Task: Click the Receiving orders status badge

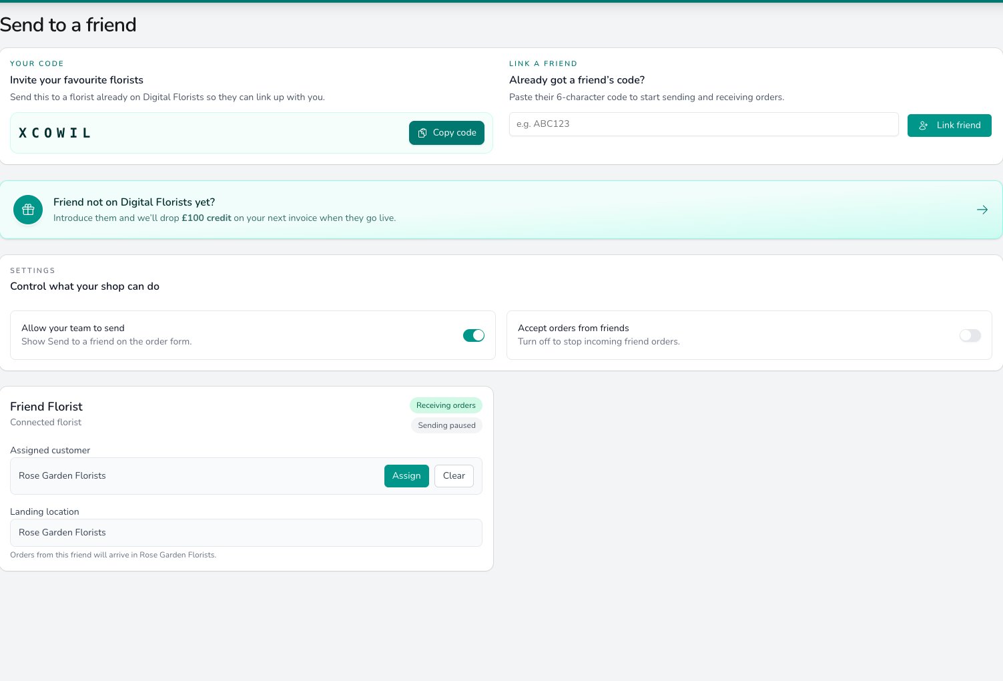Action: click(x=446, y=405)
